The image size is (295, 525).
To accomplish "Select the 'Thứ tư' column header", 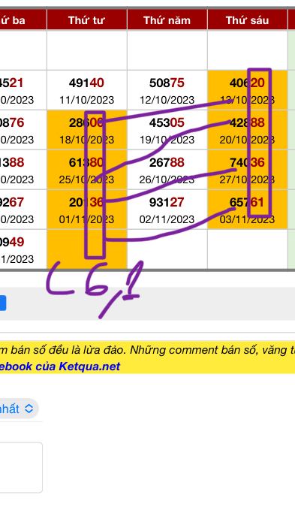I will pos(86,20).
